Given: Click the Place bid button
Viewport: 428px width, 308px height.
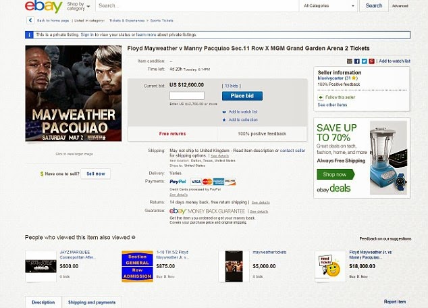Looking at the screenshot, I should coord(242,96).
